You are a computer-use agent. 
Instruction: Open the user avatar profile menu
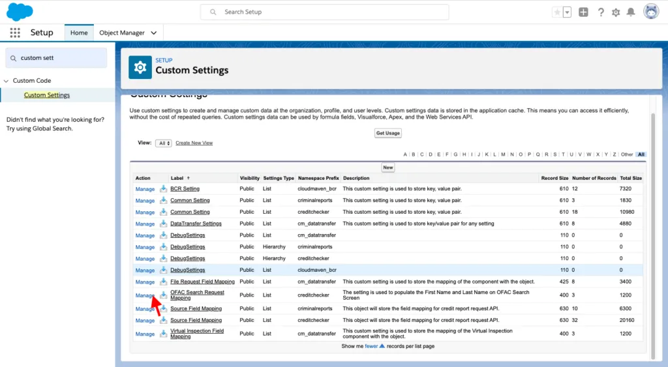point(651,12)
